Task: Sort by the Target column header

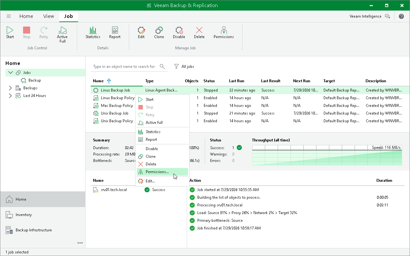Action: click(329, 81)
